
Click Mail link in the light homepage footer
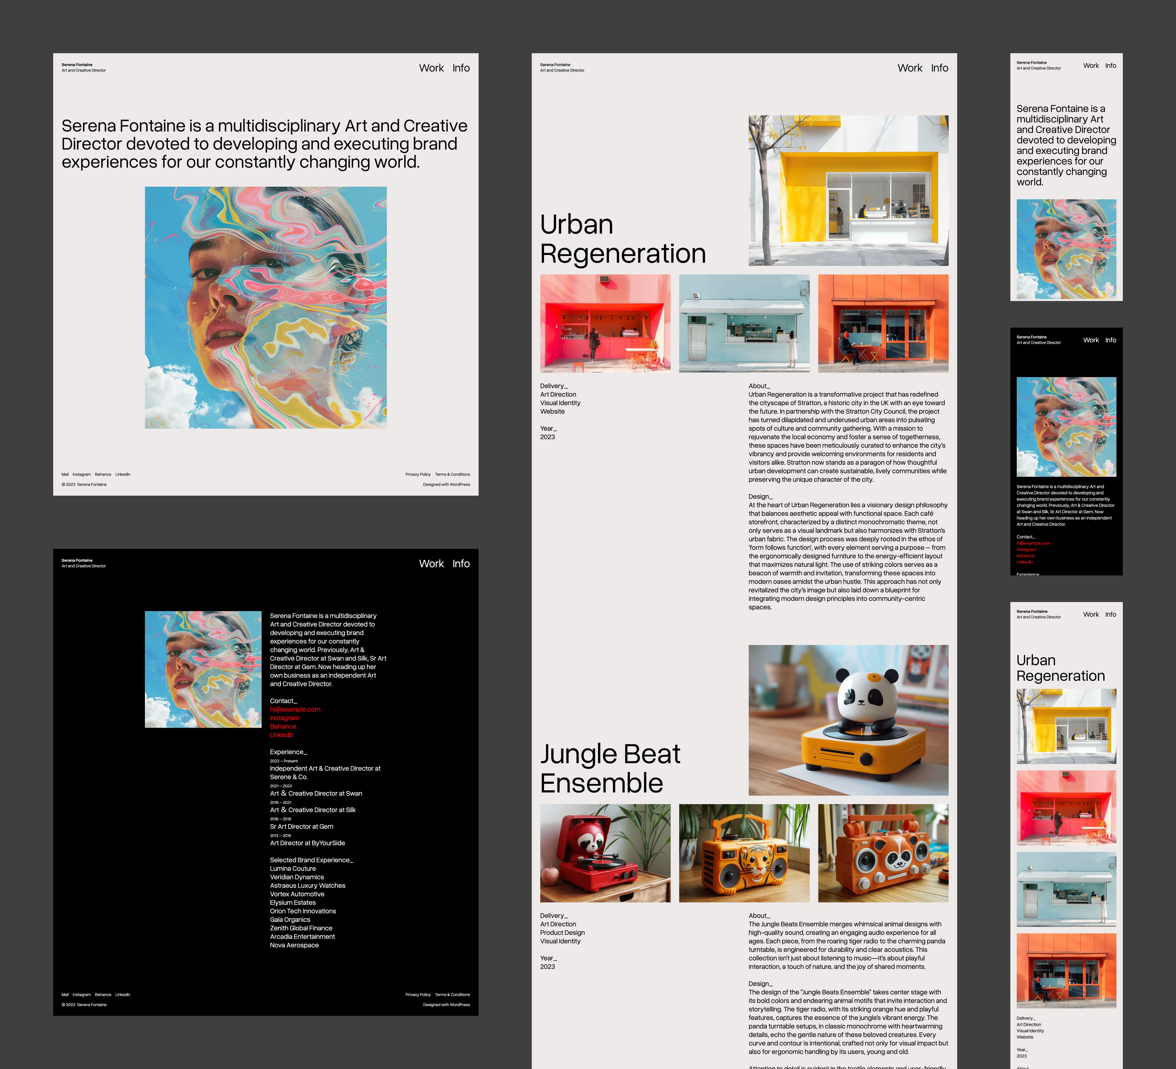pos(65,474)
